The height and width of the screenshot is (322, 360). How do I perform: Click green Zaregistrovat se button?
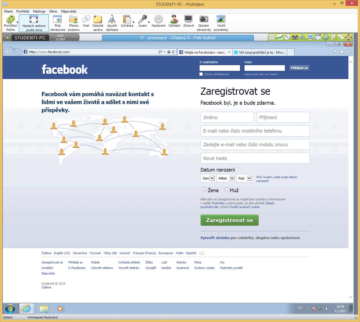tap(229, 220)
